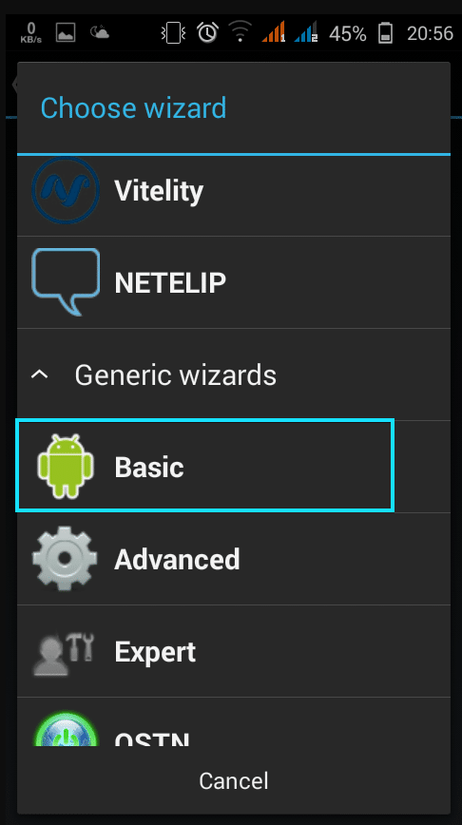Tap the Wi-Fi status bar icon
The height and width of the screenshot is (825, 462).
pyautogui.click(x=241, y=32)
